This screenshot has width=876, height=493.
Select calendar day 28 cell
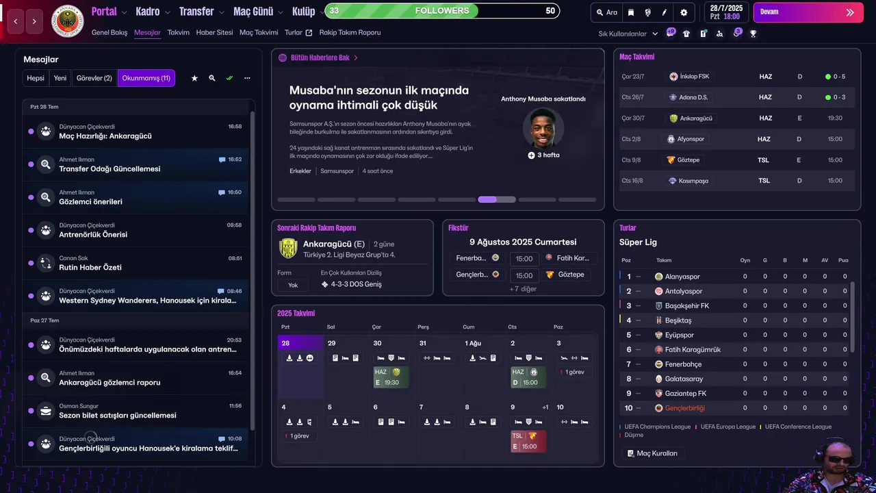(x=300, y=366)
